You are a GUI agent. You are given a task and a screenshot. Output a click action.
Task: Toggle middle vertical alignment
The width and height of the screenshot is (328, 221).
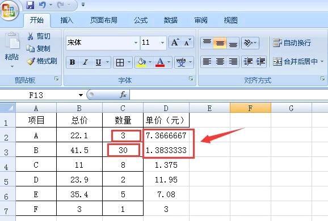pyautogui.click(x=220, y=43)
